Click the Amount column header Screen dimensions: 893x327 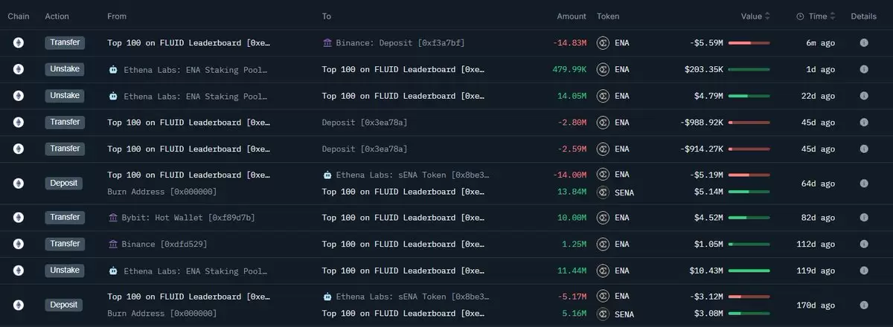coord(572,16)
